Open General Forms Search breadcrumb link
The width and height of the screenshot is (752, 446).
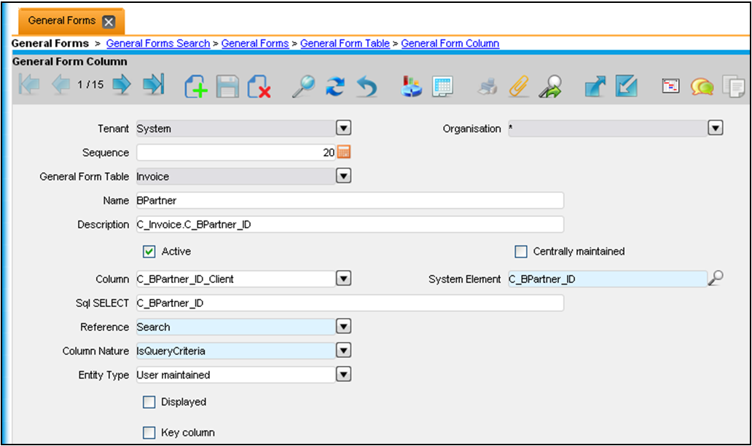[x=158, y=44]
